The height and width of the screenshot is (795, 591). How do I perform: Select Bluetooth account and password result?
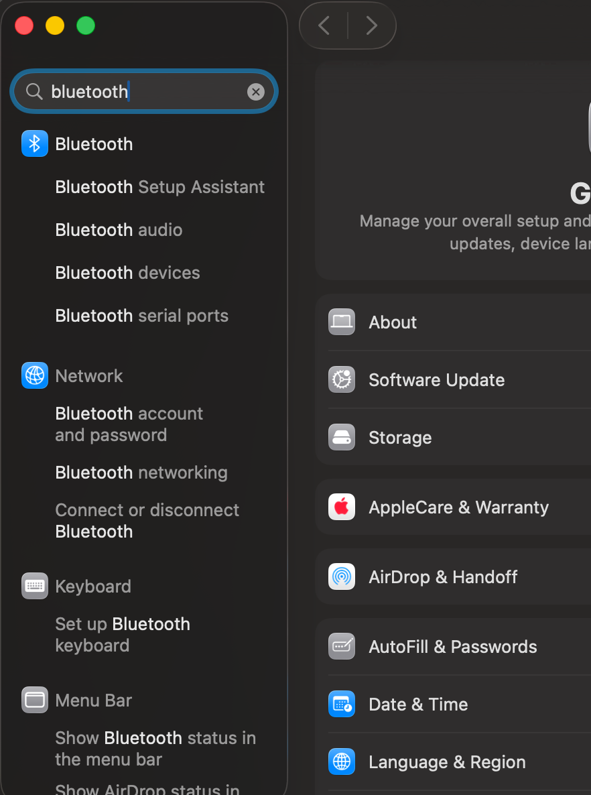point(129,424)
